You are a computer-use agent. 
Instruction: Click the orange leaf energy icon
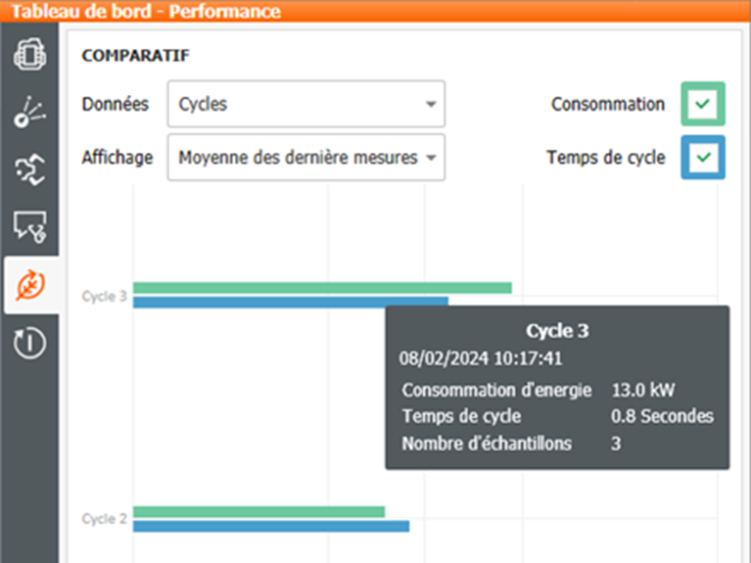(x=29, y=285)
